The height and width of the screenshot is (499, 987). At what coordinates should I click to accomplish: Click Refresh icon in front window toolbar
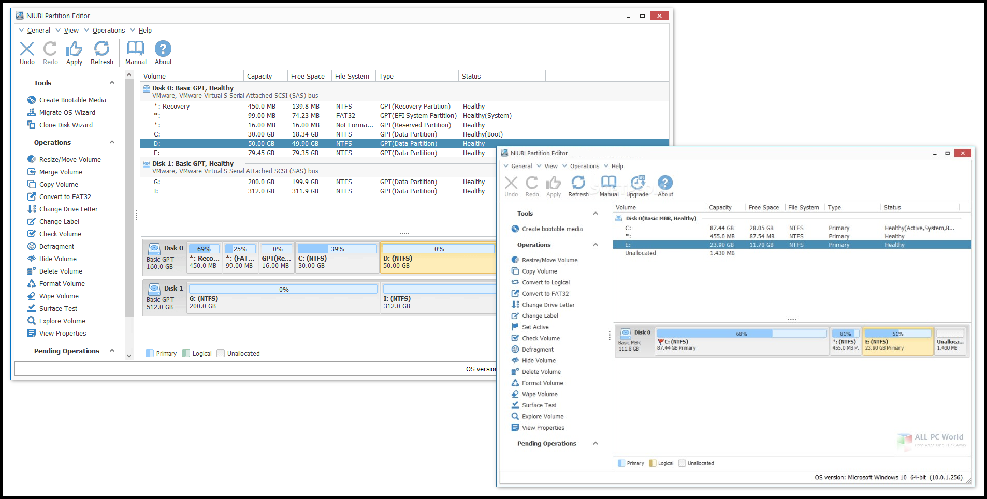578,183
